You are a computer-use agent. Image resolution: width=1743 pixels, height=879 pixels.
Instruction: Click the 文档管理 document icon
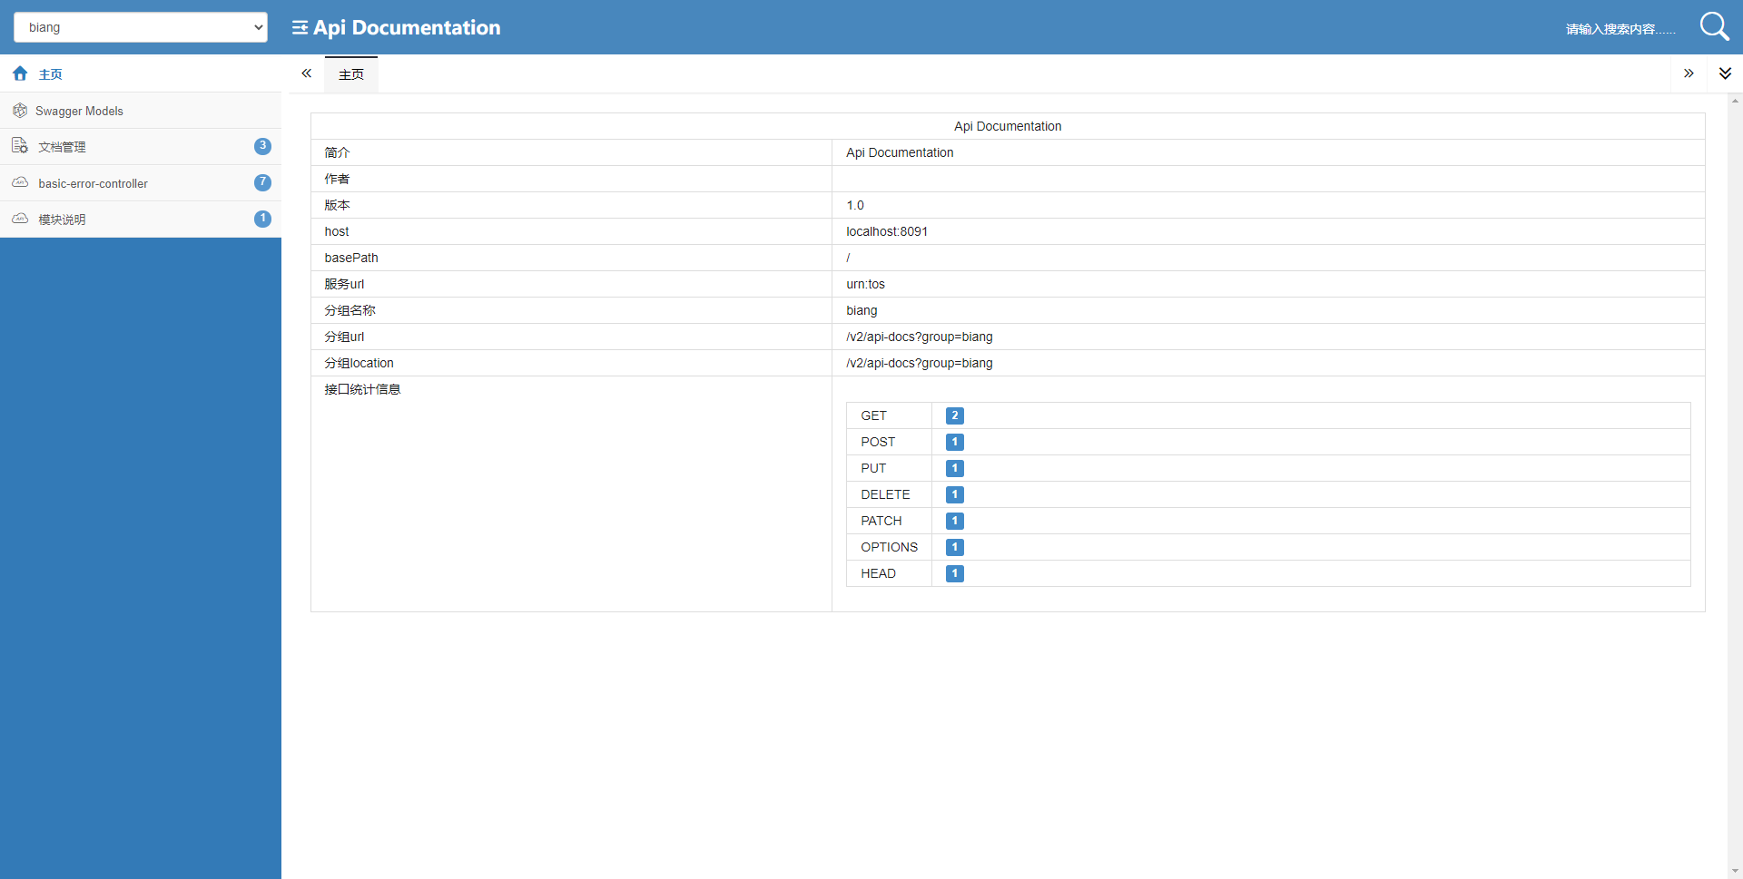tap(20, 146)
